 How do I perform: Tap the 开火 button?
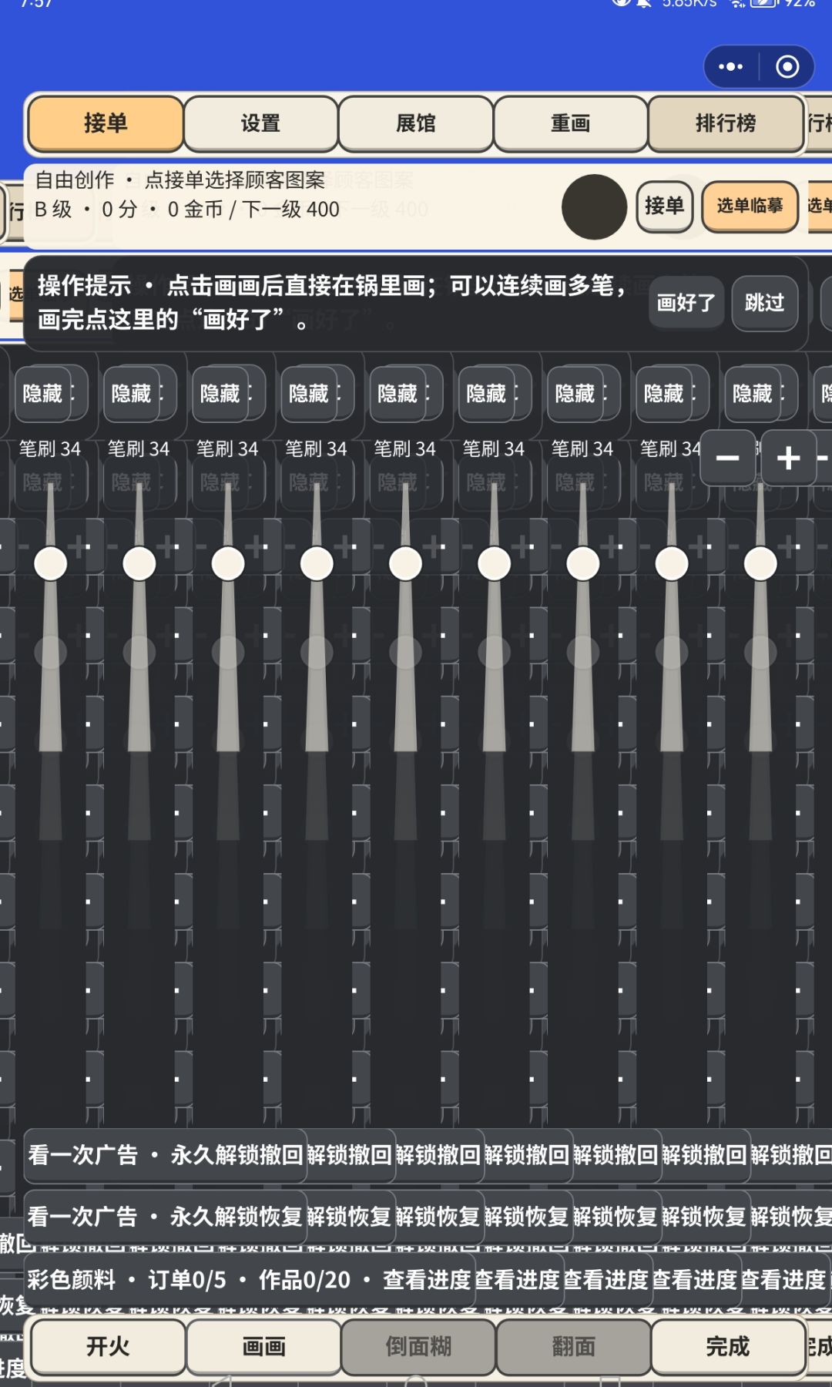tap(108, 1346)
